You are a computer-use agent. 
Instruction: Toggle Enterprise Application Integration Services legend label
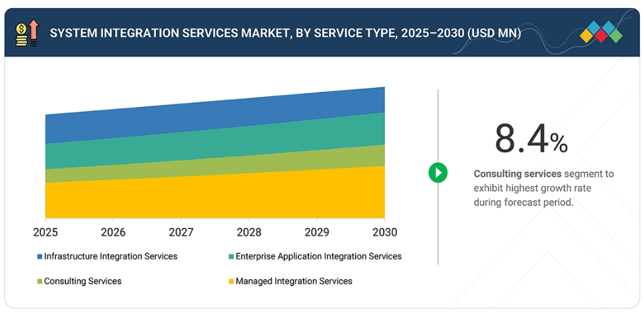318,256
